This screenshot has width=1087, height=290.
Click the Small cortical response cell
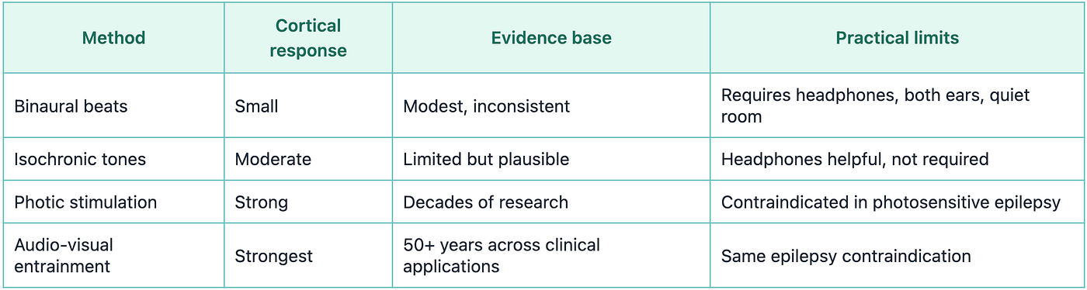point(308,105)
